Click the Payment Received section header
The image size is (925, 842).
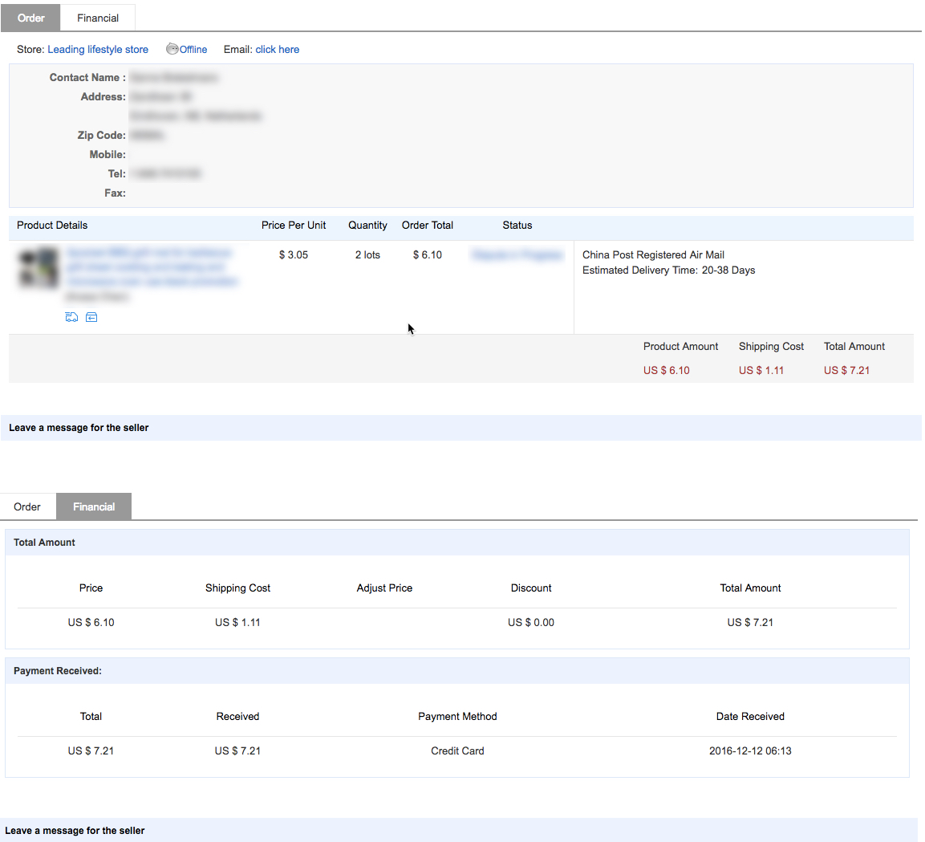(58, 670)
